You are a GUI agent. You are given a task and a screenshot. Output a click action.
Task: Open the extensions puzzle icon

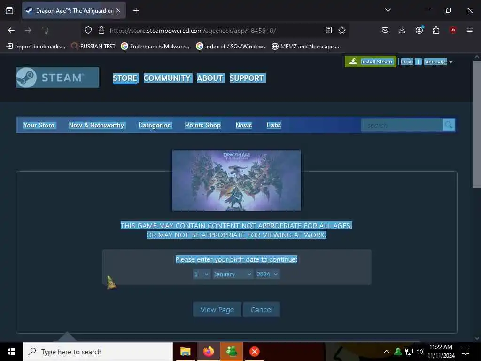[436, 30]
